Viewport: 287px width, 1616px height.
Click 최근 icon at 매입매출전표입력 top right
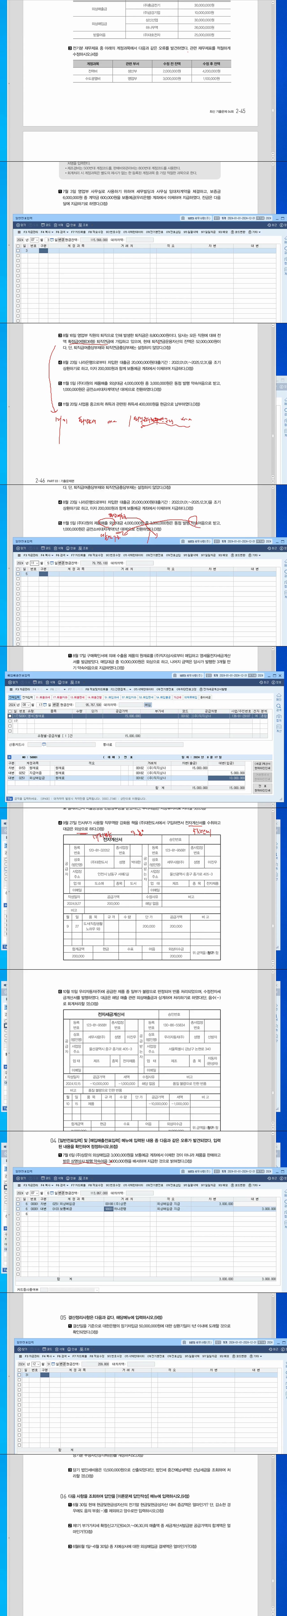click(264, 682)
